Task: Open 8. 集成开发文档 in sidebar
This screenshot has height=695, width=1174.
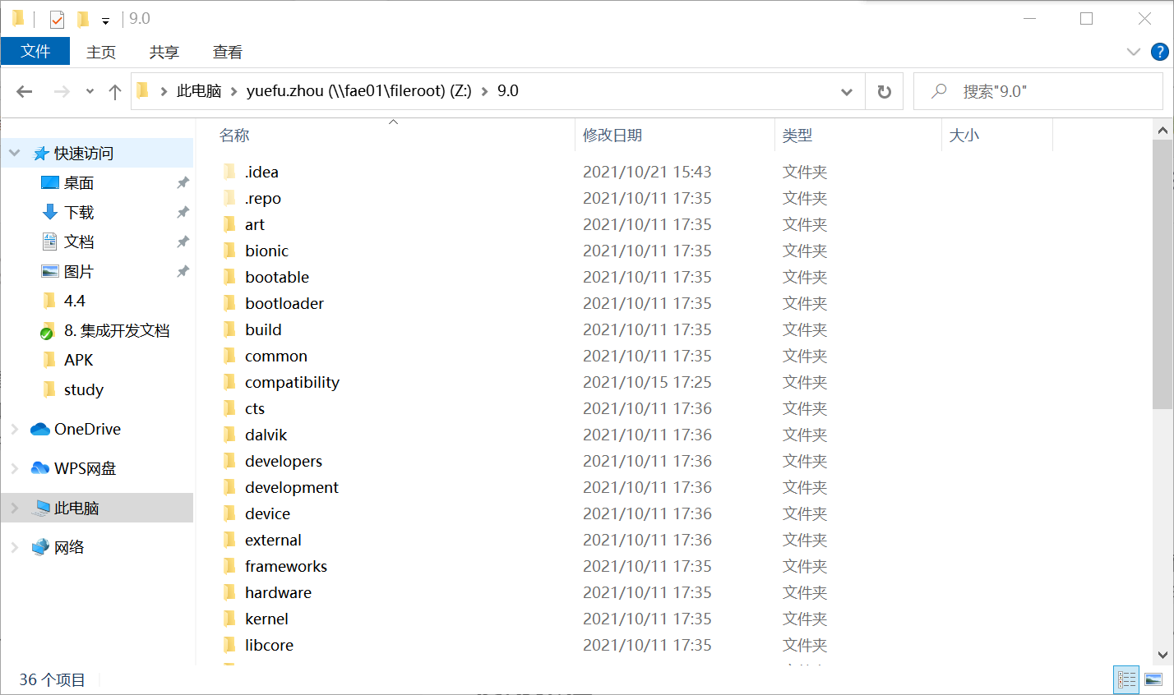Action: pyautogui.click(x=117, y=331)
